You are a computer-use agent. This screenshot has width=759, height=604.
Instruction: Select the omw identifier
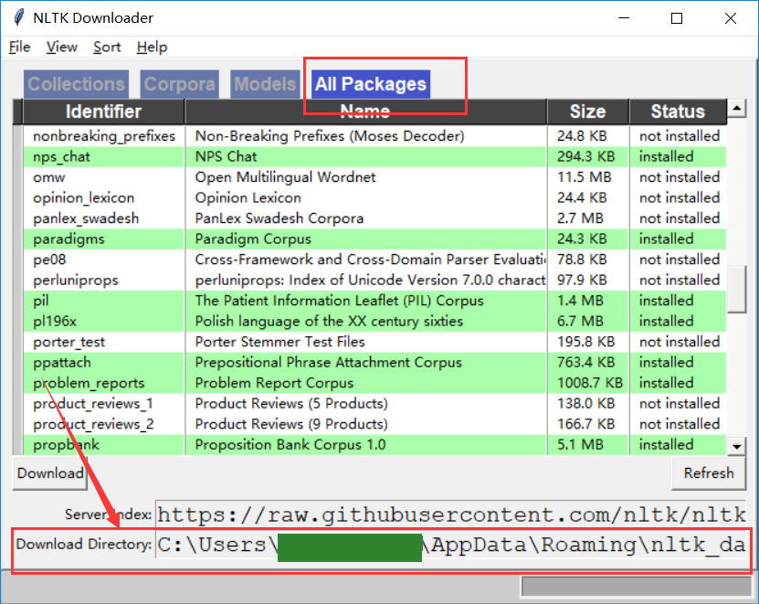click(x=49, y=177)
